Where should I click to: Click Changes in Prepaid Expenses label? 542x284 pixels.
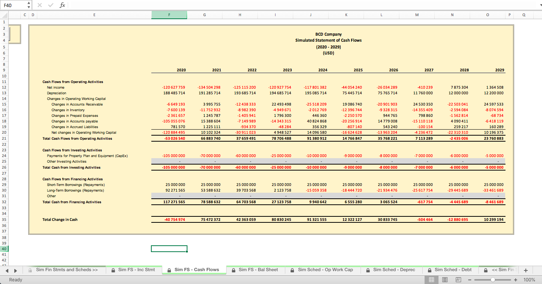pos(75,116)
